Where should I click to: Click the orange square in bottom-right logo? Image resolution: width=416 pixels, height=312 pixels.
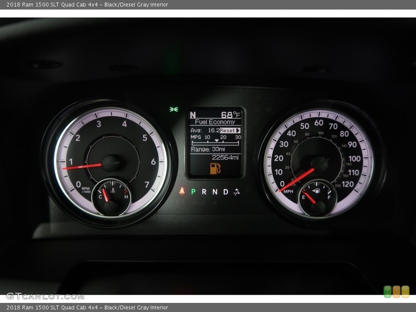click(x=396, y=292)
